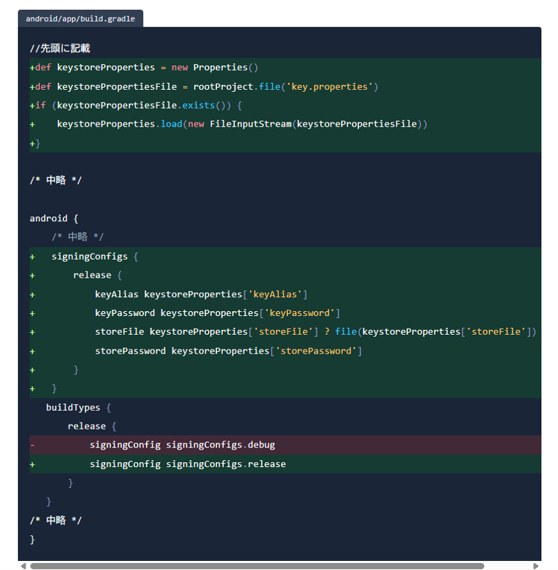
Task: Click the scrollbar left arrow
Action: (23, 566)
